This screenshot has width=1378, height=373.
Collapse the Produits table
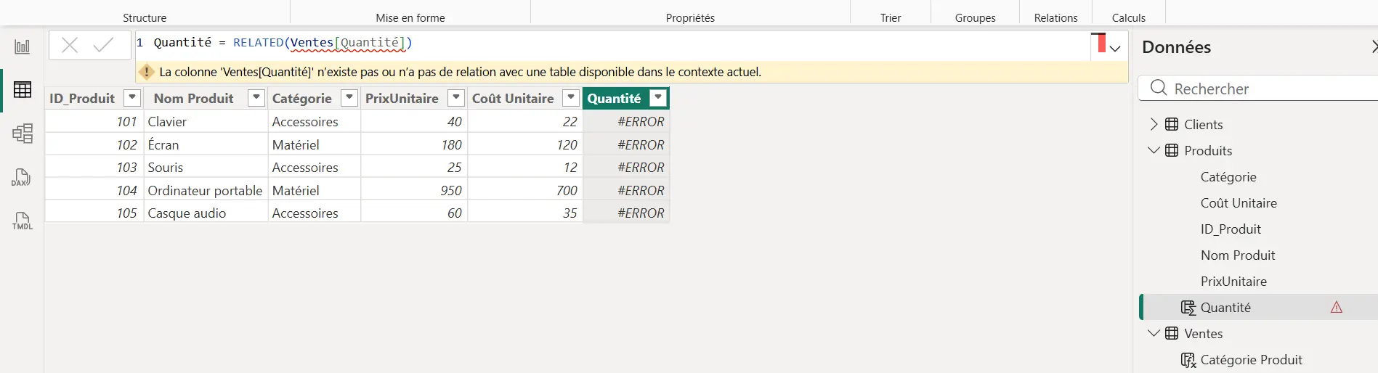click(1154, 150)
